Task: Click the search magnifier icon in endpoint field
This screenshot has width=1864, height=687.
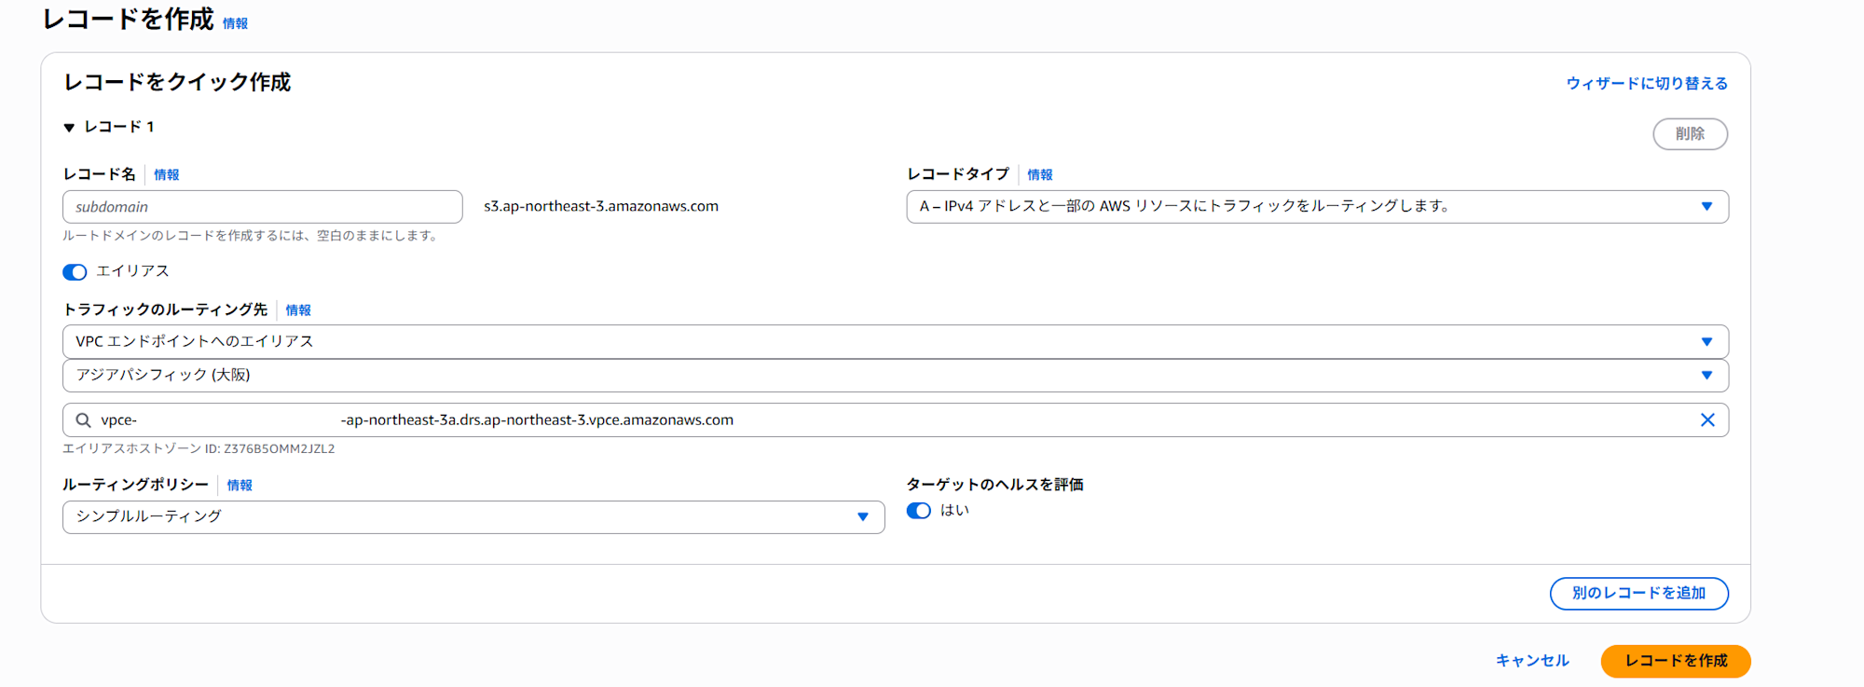Action: coord(84,420)
